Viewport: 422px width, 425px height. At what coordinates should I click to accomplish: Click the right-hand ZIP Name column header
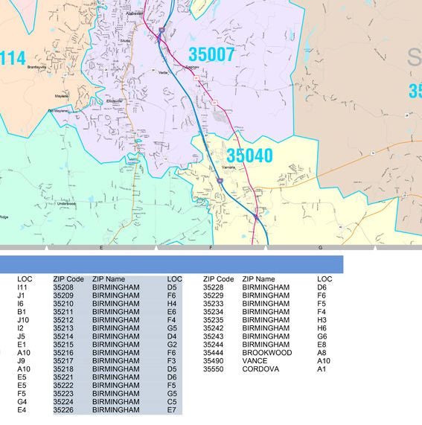(x=258, y=279)
